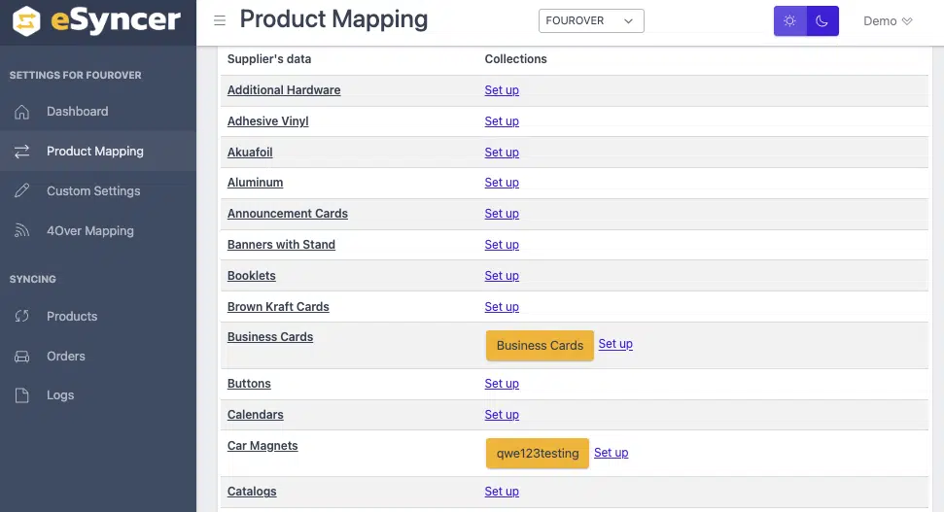Screen dimensions: 944x512
Task: Select Product Mapping in the sidebar
Action: click(98, 151)
